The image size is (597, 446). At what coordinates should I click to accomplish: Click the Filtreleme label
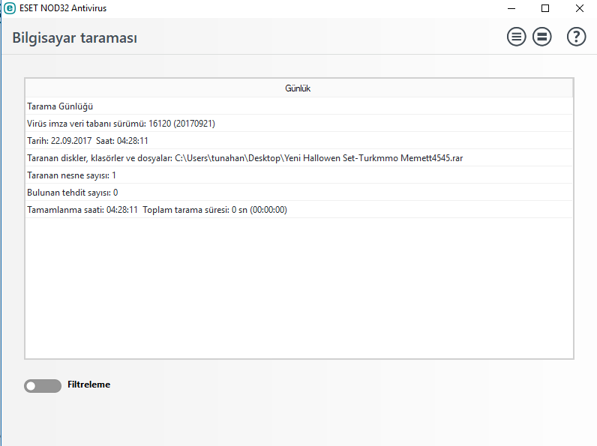click(88, 385)
